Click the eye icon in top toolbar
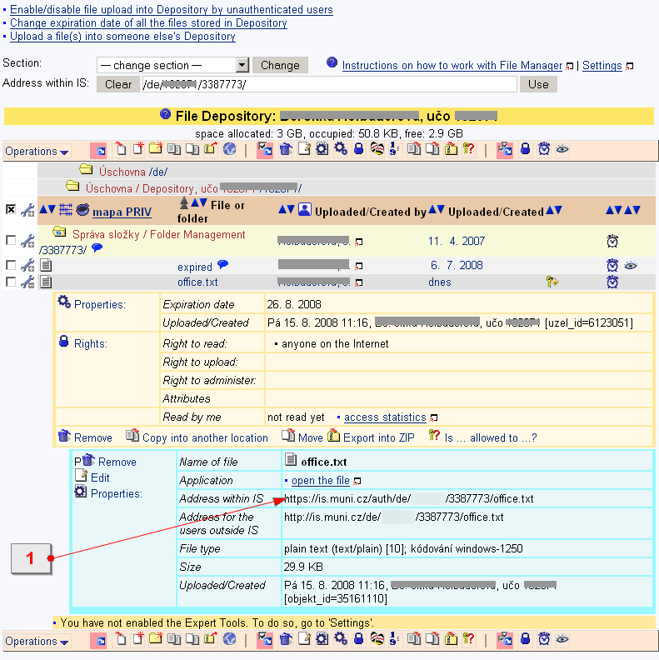 coord(562,149)
